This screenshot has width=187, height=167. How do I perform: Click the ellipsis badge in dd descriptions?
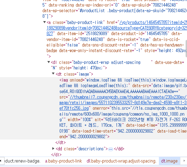click(x=111, y=149)
